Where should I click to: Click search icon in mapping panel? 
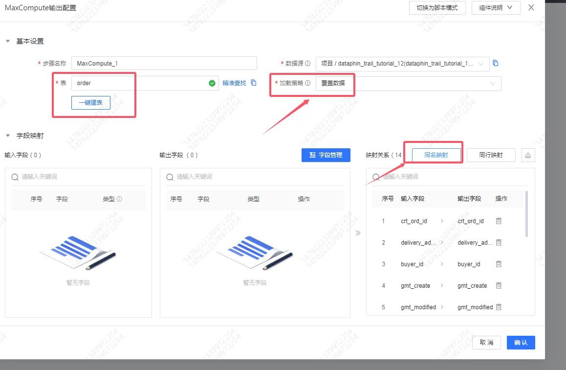376,177
